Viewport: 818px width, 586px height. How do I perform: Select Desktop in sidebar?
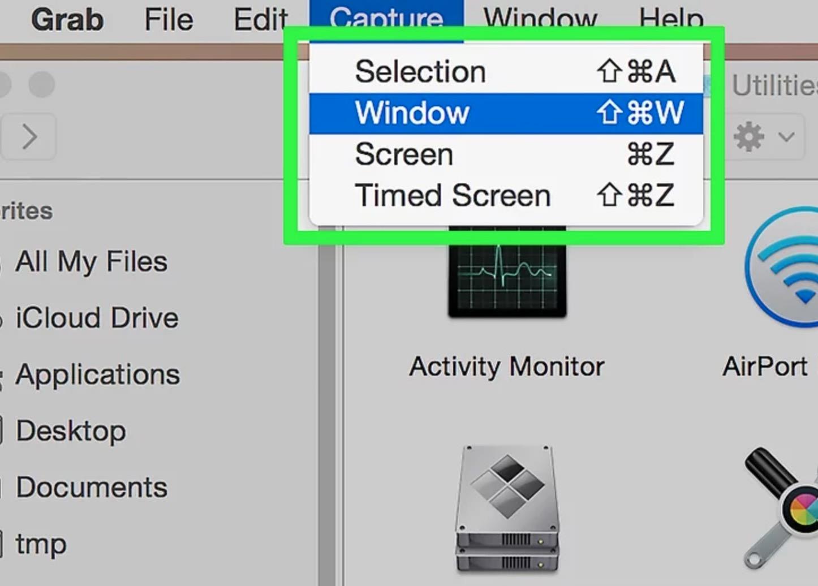(71, 431)
